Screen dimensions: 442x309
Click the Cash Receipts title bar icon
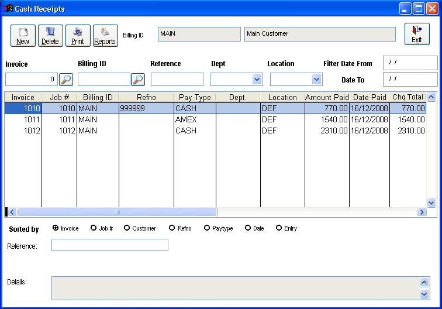coord(8,9)
